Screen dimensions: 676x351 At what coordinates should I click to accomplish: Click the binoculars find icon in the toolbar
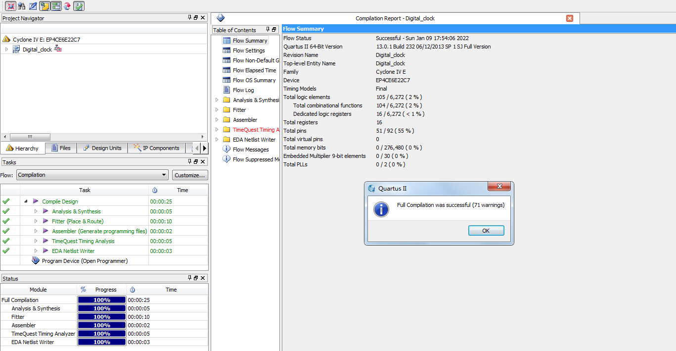(21, 6)
